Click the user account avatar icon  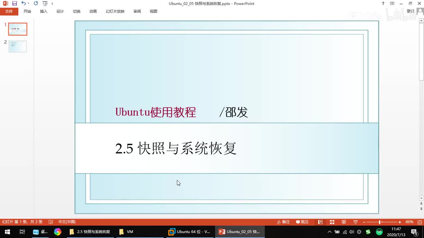click(420, 11)
